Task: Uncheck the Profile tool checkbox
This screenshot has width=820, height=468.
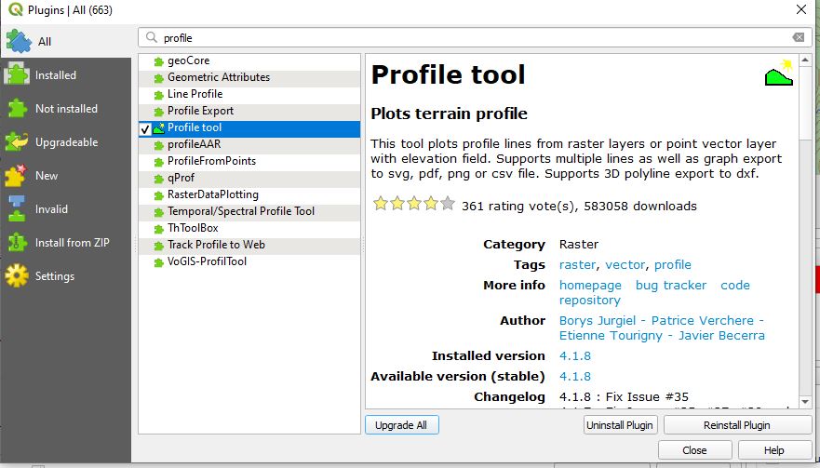Action: (x=145, y=128)
